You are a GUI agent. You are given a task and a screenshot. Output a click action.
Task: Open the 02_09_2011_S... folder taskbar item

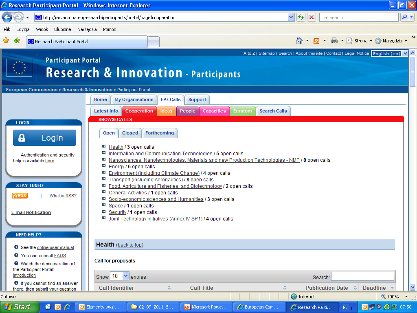(x=153, y=307)
